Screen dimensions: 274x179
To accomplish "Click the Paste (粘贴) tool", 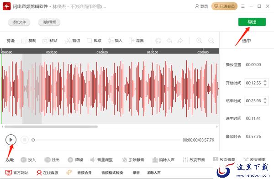I will [50, 41].
